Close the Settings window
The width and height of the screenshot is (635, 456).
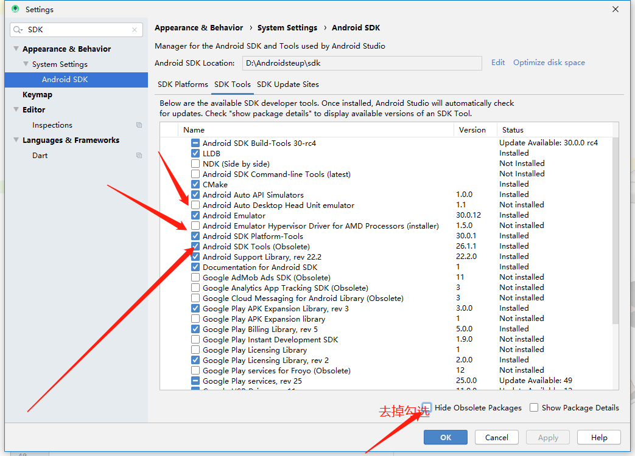(x=615, y=9)
